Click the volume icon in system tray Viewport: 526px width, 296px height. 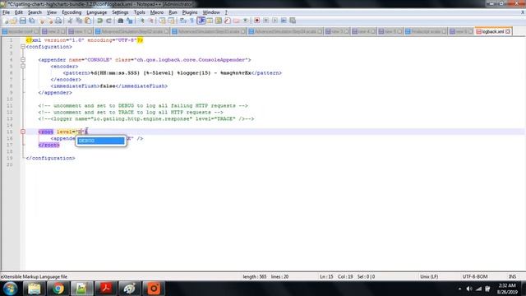click(x=469, y=289)
